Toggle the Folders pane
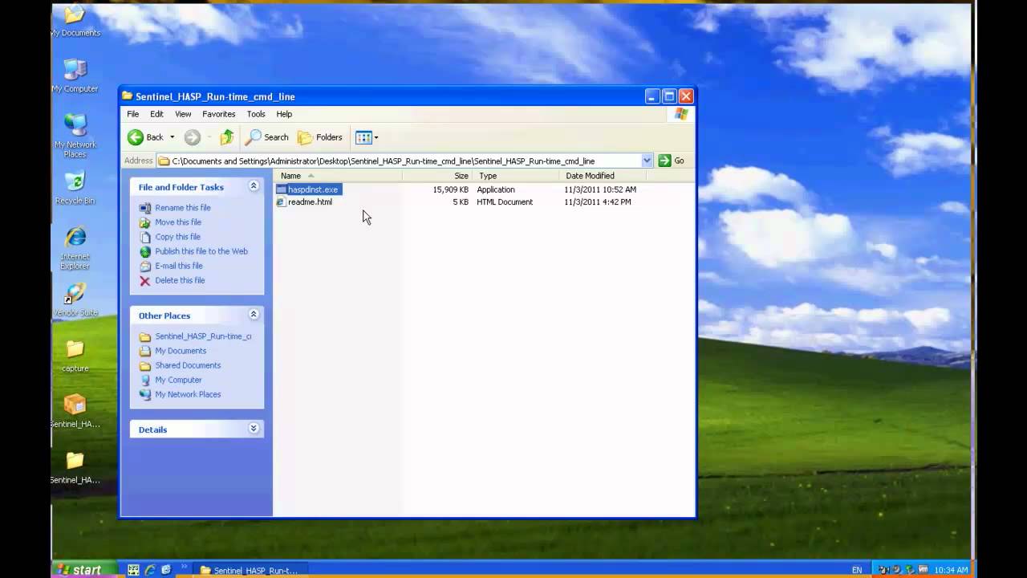The width and height of the screenshot is (1027, 578). tap(320, 137)
